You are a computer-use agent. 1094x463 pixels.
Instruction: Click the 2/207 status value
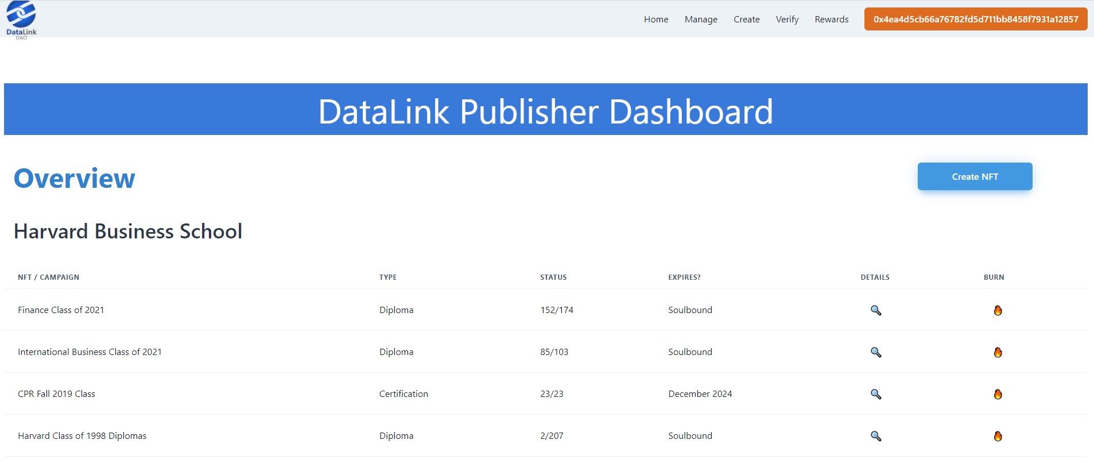(x=552, y=436)
